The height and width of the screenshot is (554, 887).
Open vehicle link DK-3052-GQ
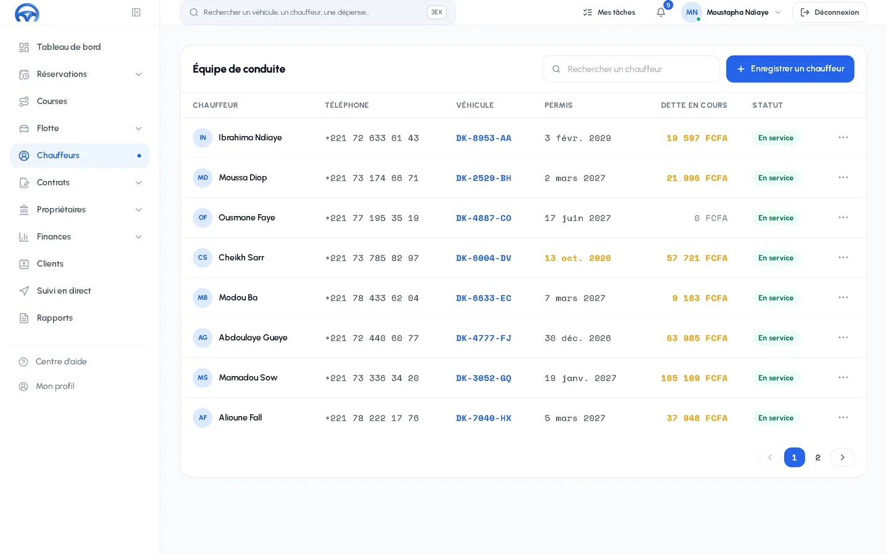tap(484, 378)
